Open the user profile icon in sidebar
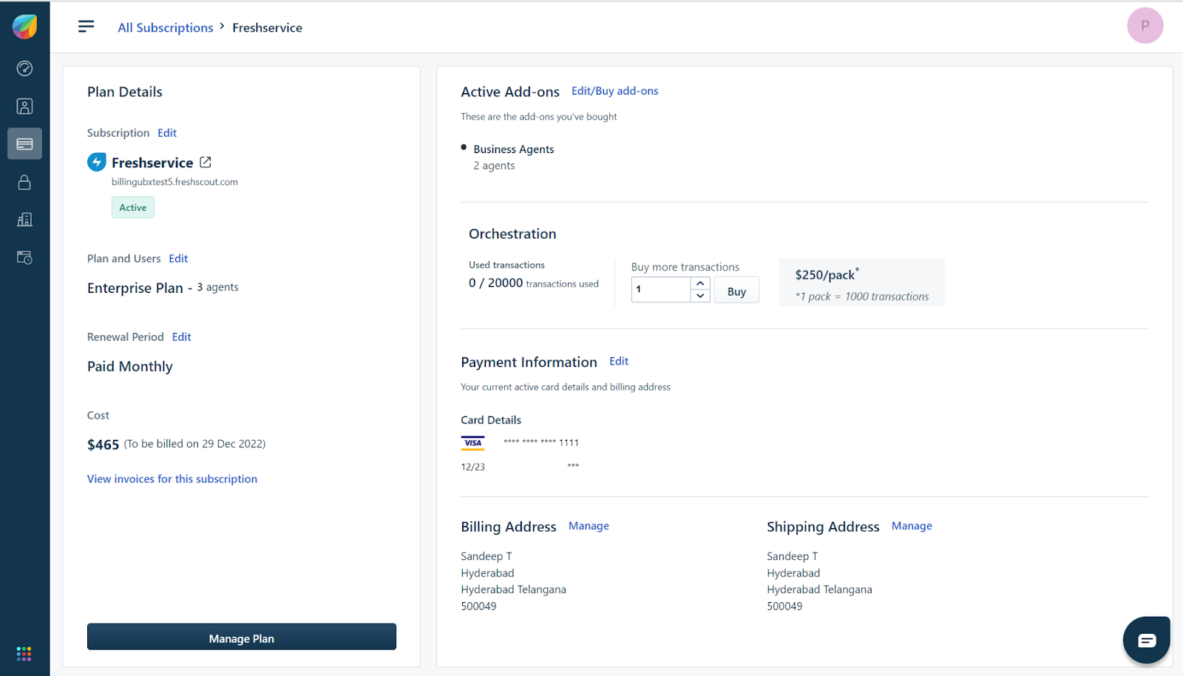The width and height of the screenshot is (1183, 676). (x=24, y=107)
